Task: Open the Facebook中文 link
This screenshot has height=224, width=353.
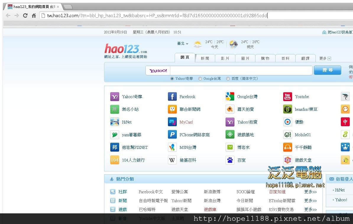Action: (x=151, y=192)
